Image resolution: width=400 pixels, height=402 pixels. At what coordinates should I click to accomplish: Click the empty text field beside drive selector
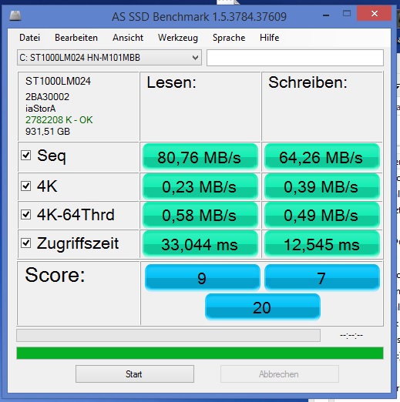(295, 58)
